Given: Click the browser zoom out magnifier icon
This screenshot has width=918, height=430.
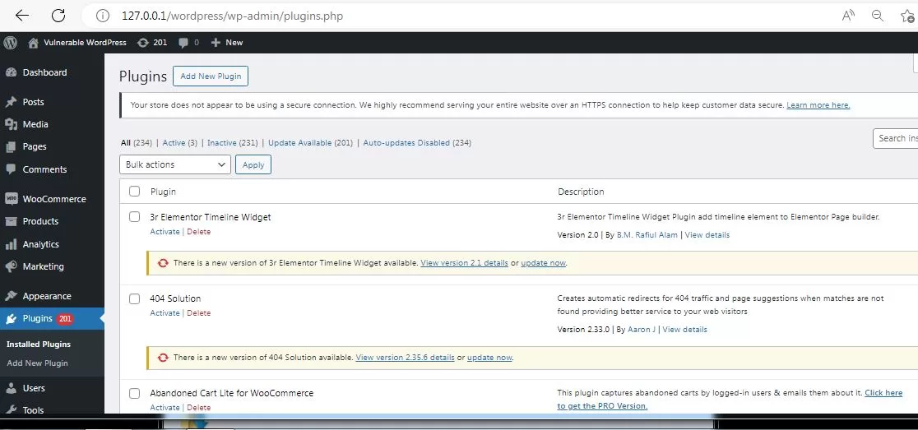Looking at the screenshot, I should (x=877, y=16).
